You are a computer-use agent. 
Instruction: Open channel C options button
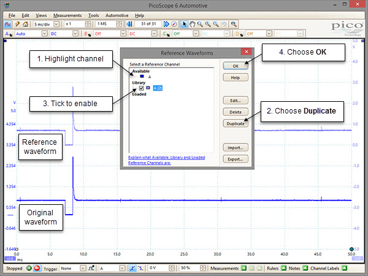pyautogui.click(x=166, y=34)
